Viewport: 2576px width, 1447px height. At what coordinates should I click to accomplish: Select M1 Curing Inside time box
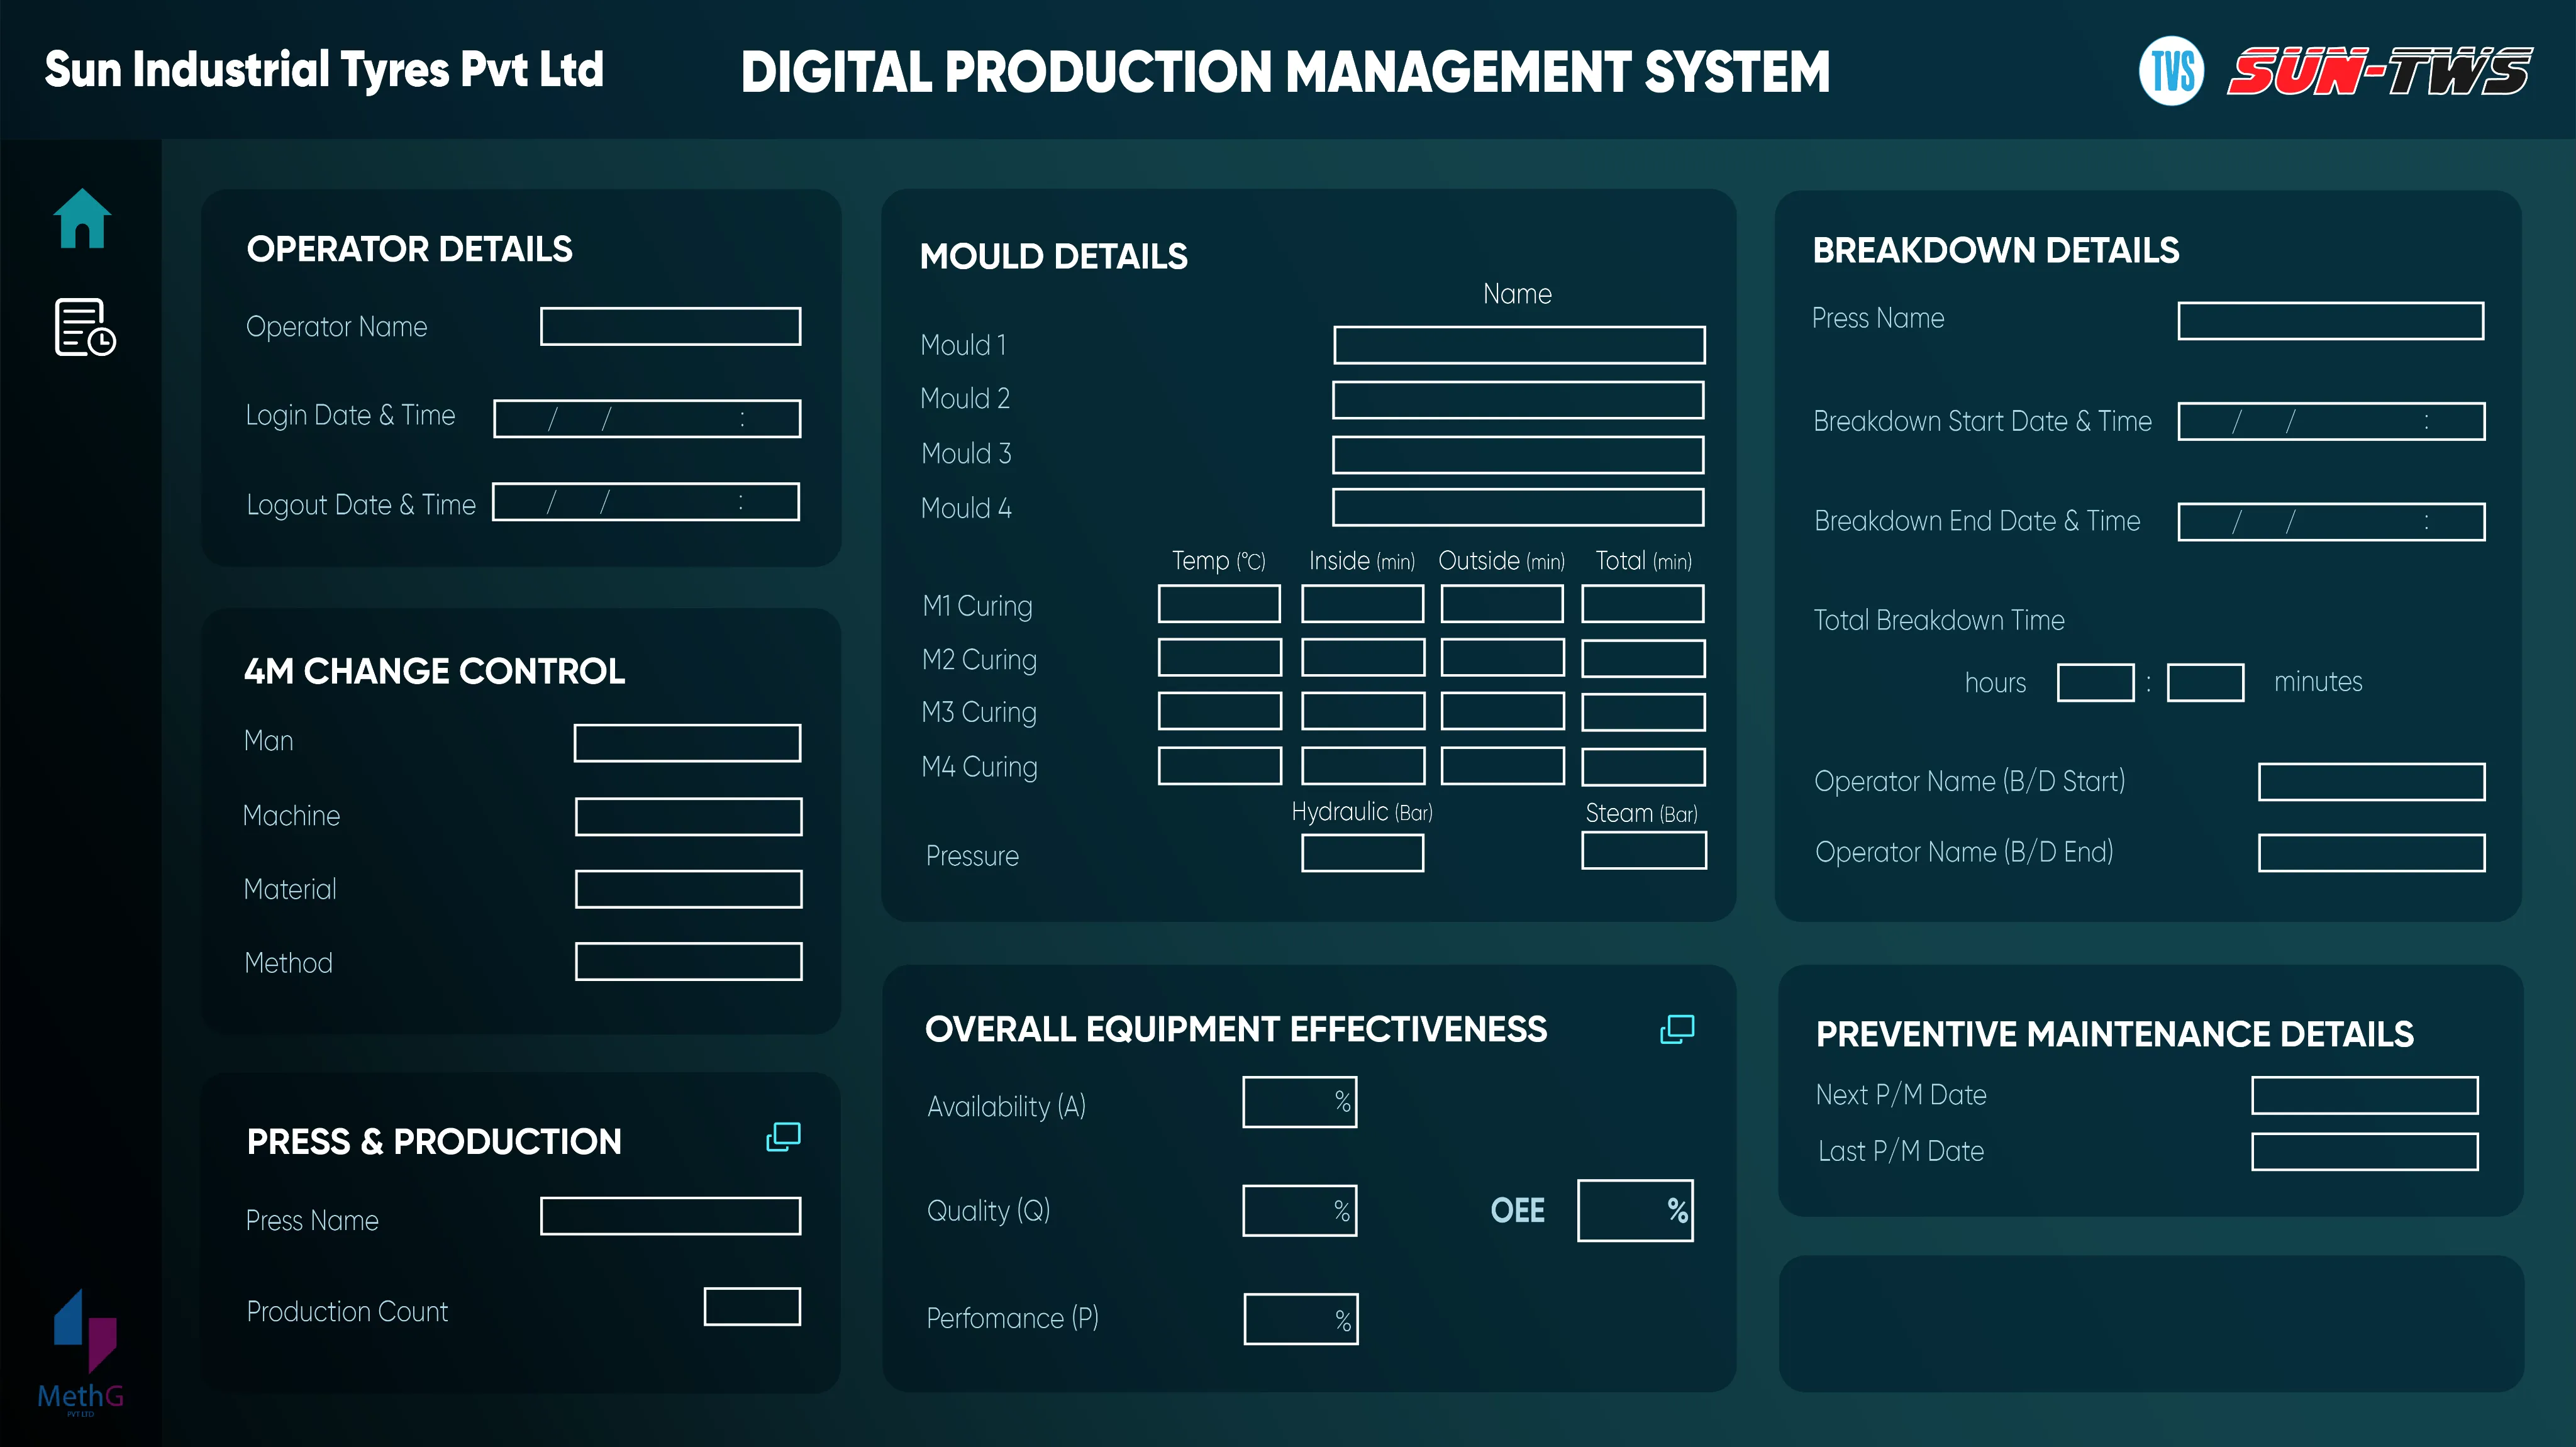point(1362,604)
